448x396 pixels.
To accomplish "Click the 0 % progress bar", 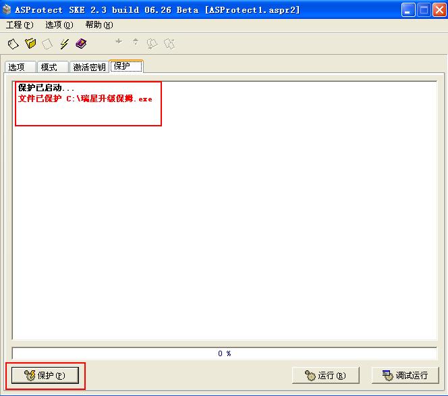I will point(225,353).
